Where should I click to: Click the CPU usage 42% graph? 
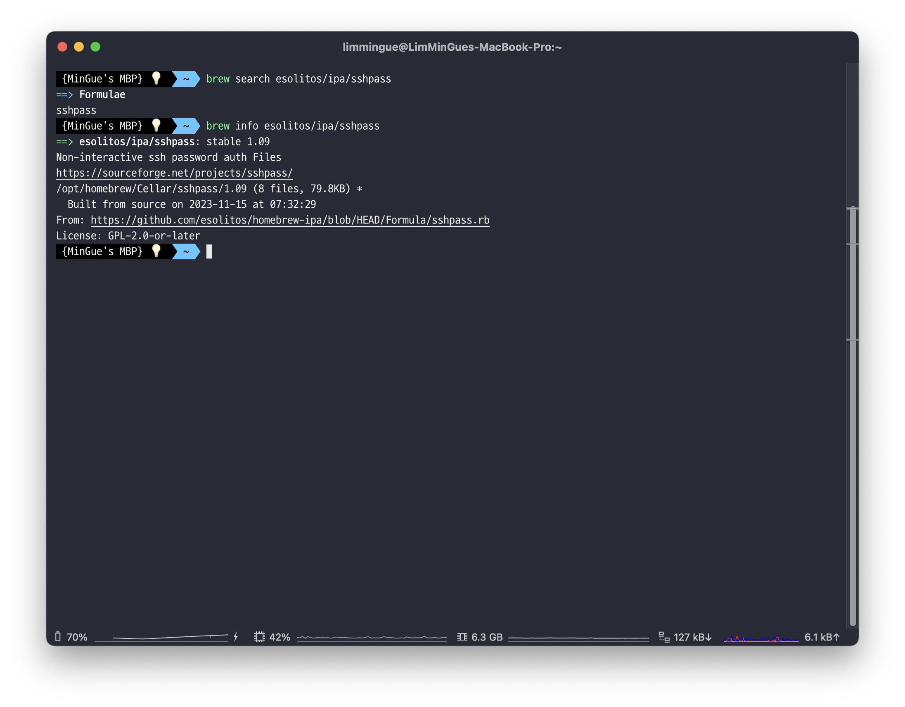[372, 637]
